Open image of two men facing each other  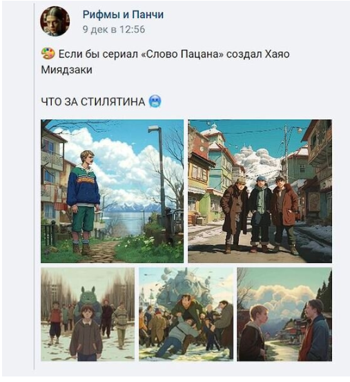(284, 314)
